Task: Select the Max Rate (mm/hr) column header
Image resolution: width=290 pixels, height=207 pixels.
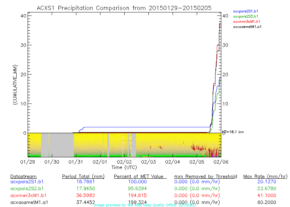Action: pos(265,177)
